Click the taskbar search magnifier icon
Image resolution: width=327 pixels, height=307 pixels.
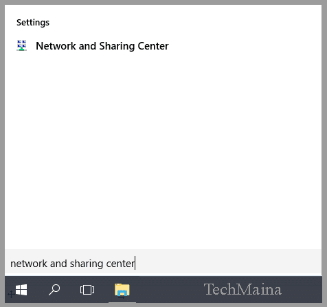[x=54, y=290]
